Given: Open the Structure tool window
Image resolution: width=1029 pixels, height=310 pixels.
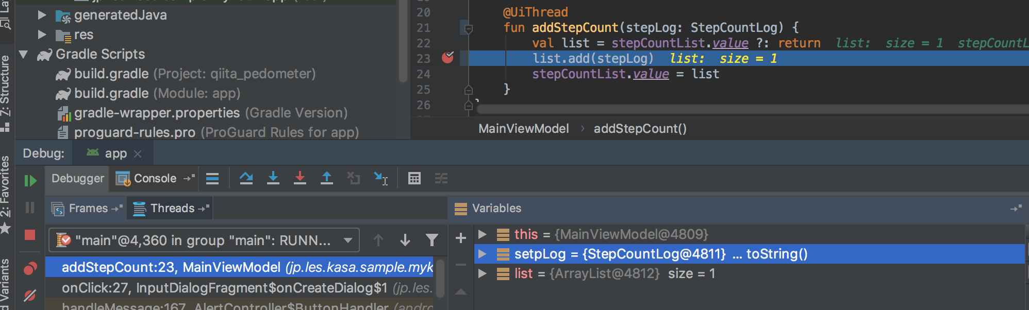Looking at the screenshot, I should pos(5,93).
